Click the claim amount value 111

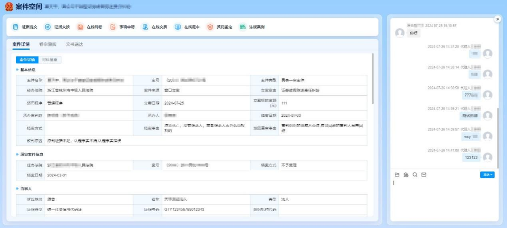pos(284,103)
